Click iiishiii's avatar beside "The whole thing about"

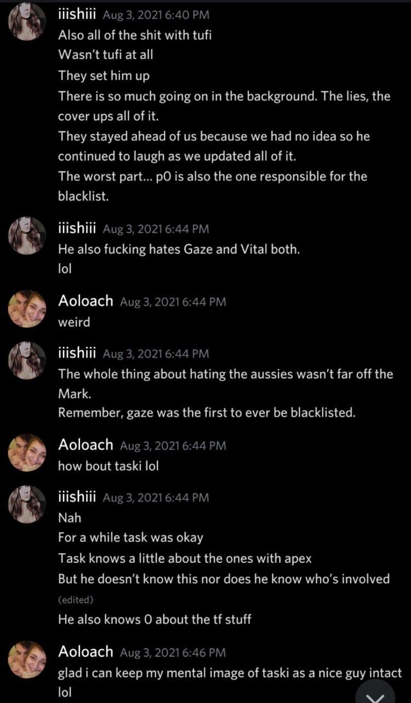click(x=27, y=360)
